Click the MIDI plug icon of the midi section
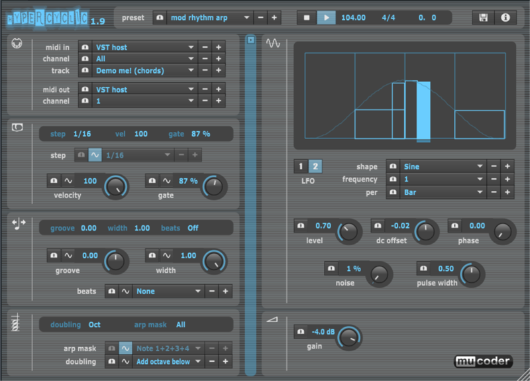Image resolution: width=530 pixels, height=381 pixels. pyautogui.click(x=17, y=44)
